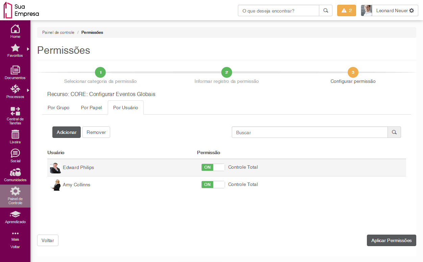The width and height of the screenshot is (423, 262).
Task: Toggle Edward Philips permission switch
Action: (x=213, y=167)
